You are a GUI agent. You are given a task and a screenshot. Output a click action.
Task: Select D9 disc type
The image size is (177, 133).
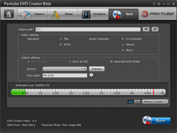pyautogui.click(x=137, y=102)
